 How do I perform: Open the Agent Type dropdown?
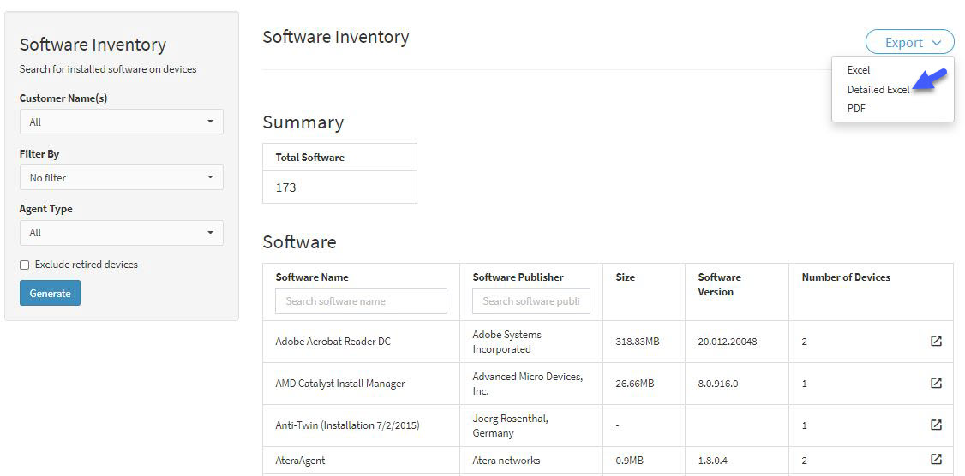[121, 233]
